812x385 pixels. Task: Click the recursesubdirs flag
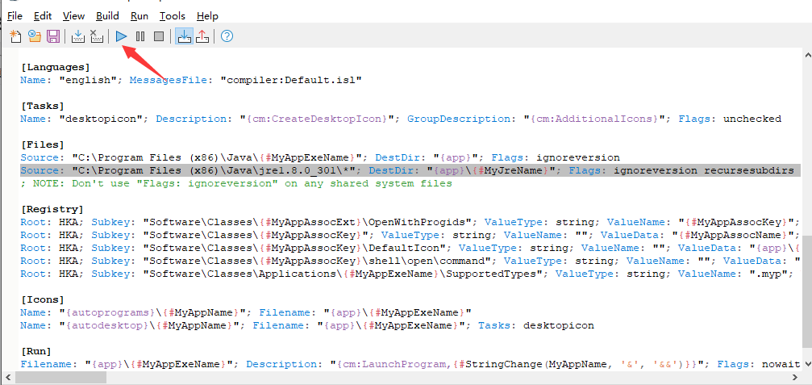748,170
